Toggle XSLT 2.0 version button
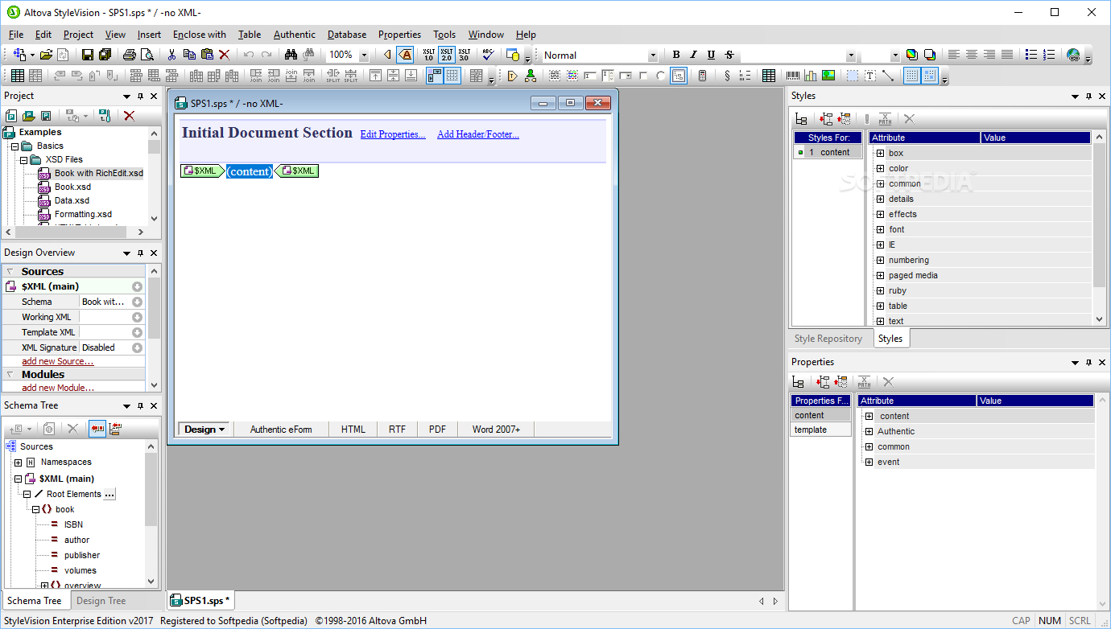The width and height of the screenshot is (1111, 629). tap(447, 55)
